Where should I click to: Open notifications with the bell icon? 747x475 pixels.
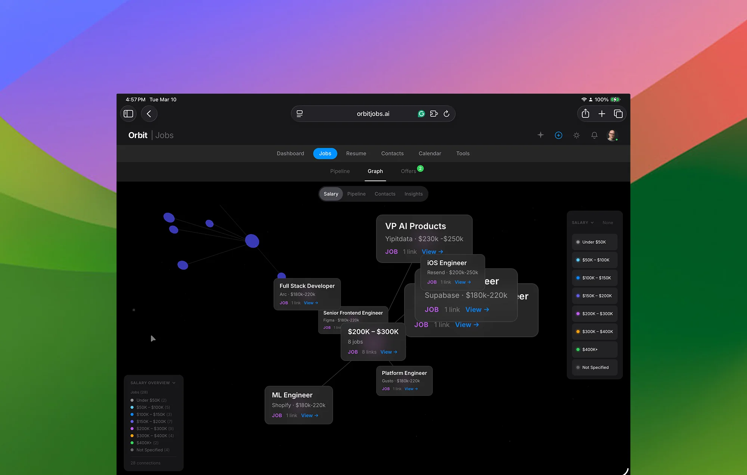tap(594, 135)
